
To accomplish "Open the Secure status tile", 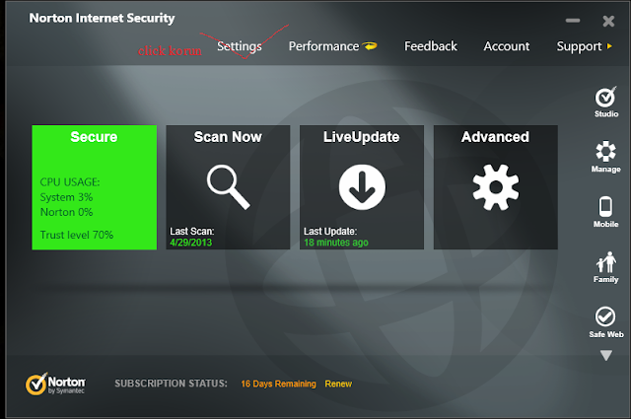I will pos(95,187).
